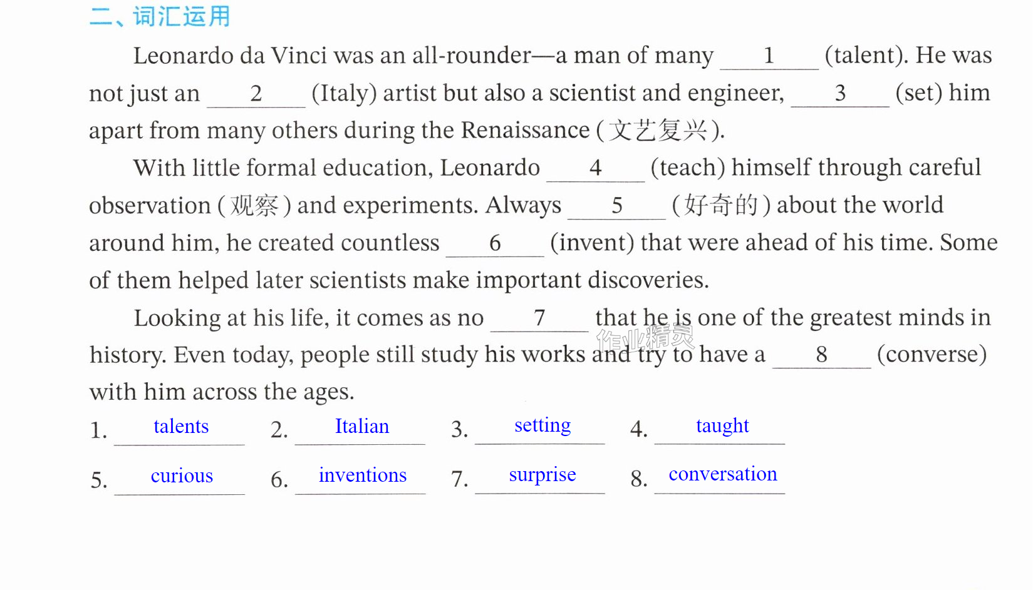Click blank 1 before '(talent)'
1033x615 pixels.
point(769,57)
